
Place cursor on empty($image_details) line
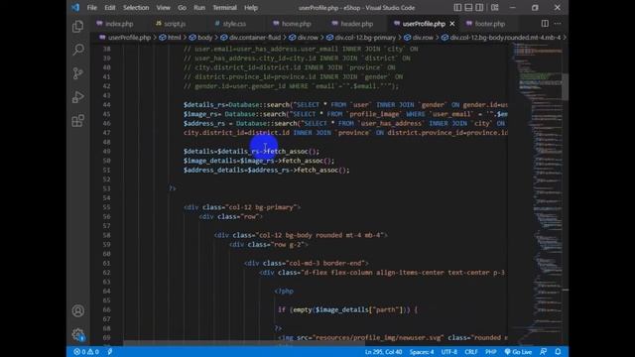point(347,309)
